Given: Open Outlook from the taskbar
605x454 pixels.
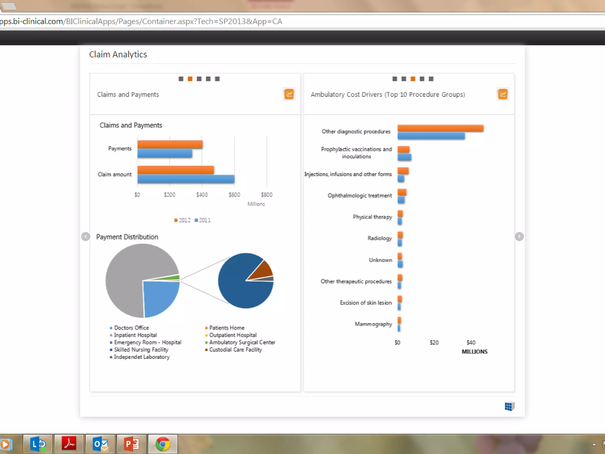Looking at the screenshot, I should click(100, 444).
